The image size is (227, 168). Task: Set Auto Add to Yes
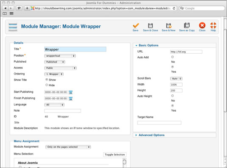pos(172,67)
